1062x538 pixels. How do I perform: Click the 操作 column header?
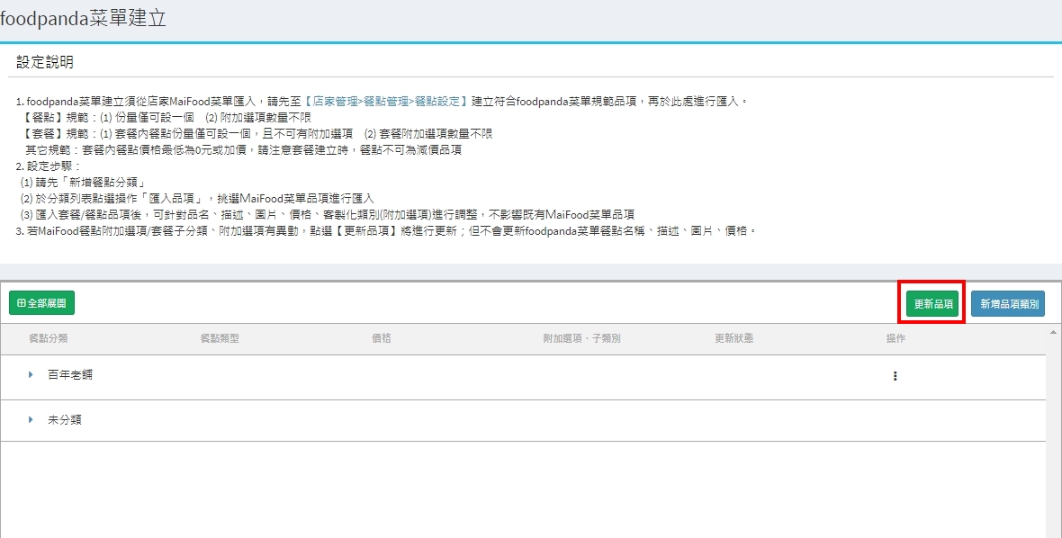[895, 338]
